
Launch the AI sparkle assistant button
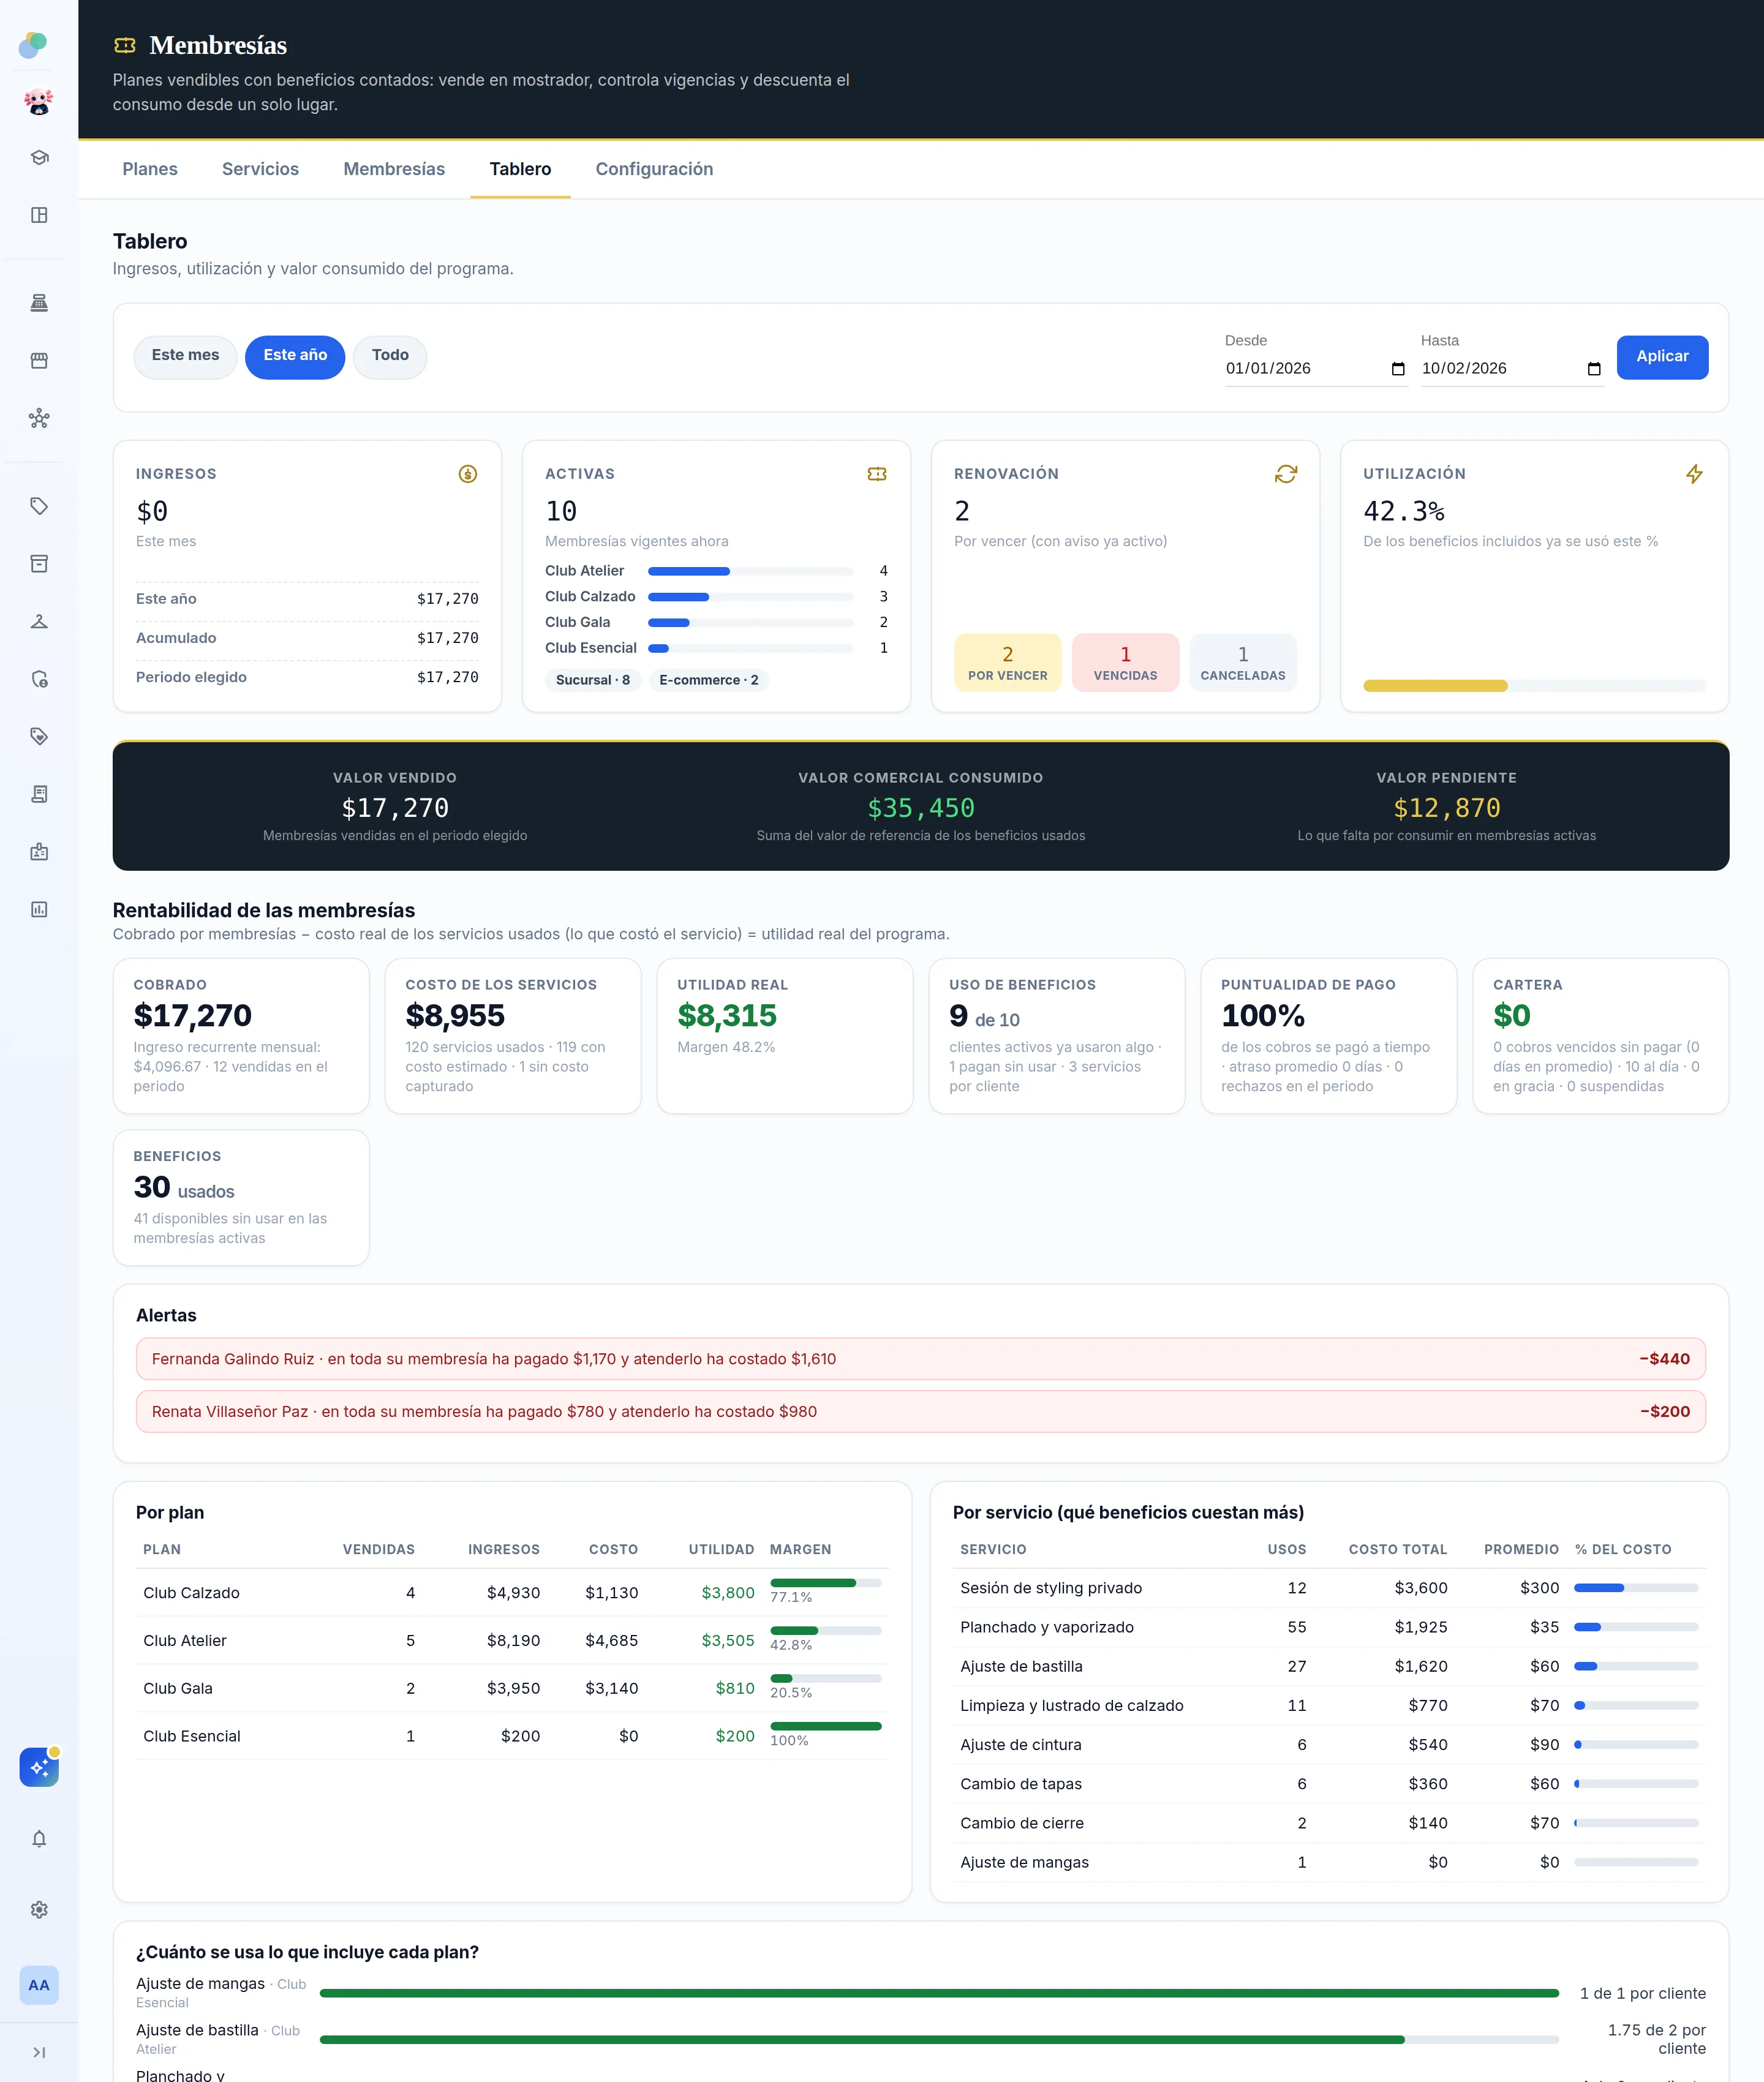click(39, 1767)
